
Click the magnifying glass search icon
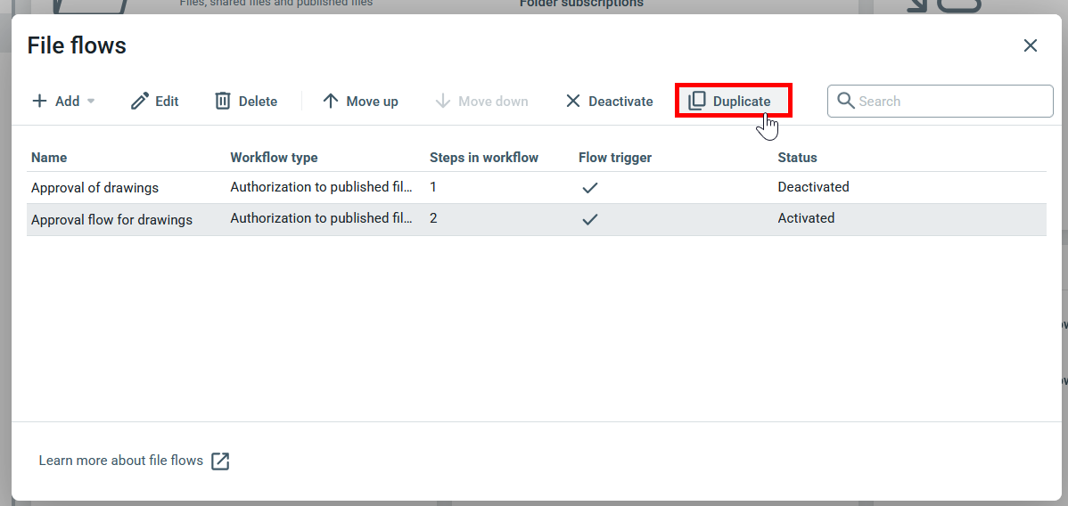click(845, 101)
